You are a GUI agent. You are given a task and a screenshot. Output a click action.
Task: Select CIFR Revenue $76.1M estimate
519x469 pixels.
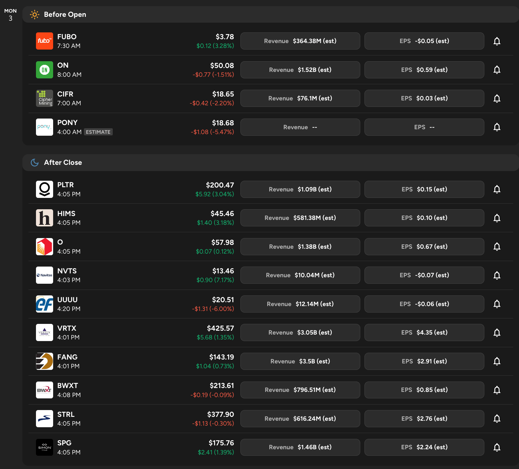click(x=300, y=98)
